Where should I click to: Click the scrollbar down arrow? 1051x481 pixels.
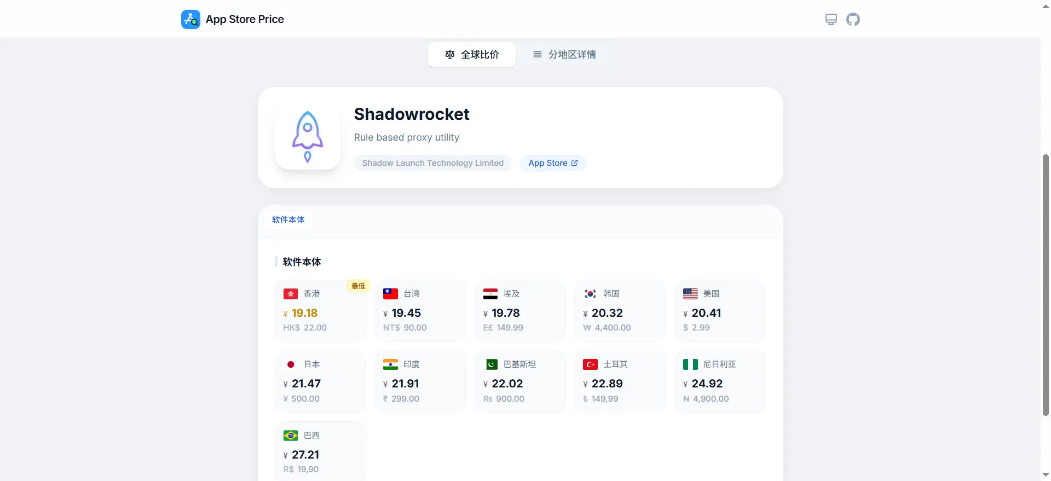tap(1046, 475)
